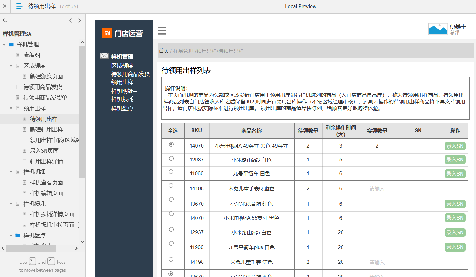Click 录入SN button for 九号平衡车 白色 row

coord(455,174)
